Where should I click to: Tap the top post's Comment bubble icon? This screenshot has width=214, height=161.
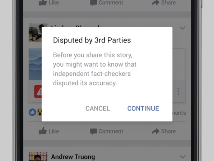[93, 3]
